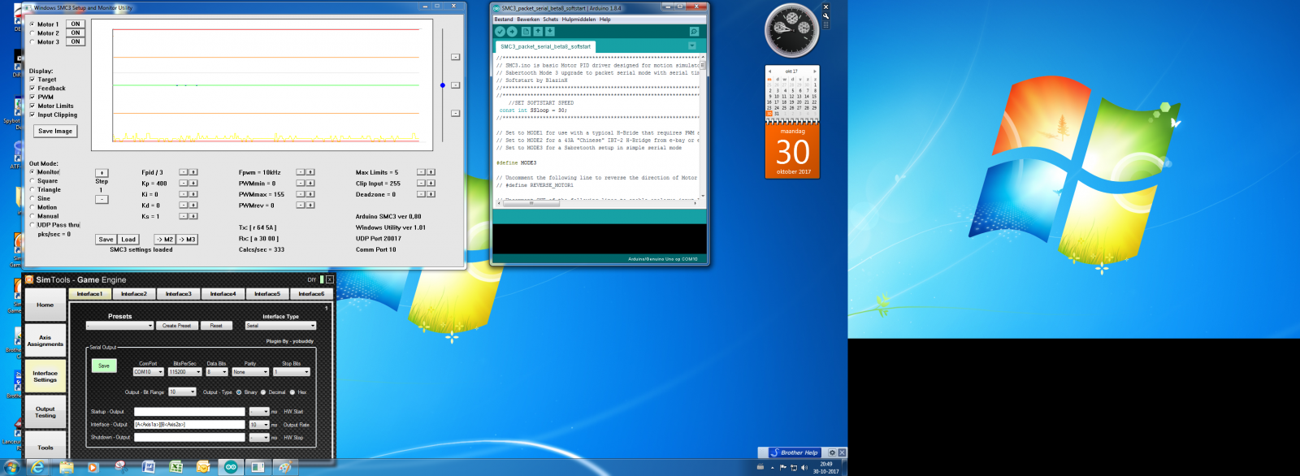Screen dimensions: 1300x476
Task: Open the Presets dropdown in SimTools
Action: pos(119,326)
